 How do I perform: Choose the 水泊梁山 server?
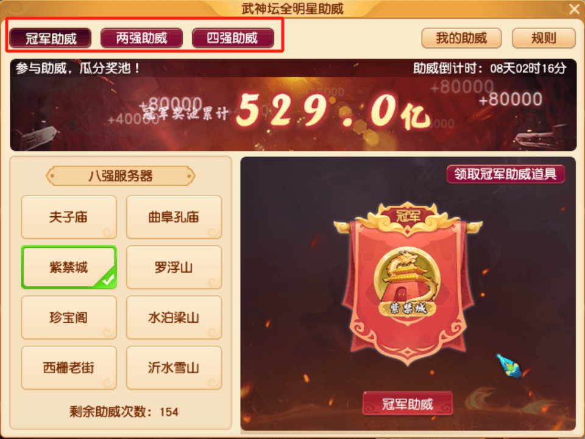pos(174,317)
